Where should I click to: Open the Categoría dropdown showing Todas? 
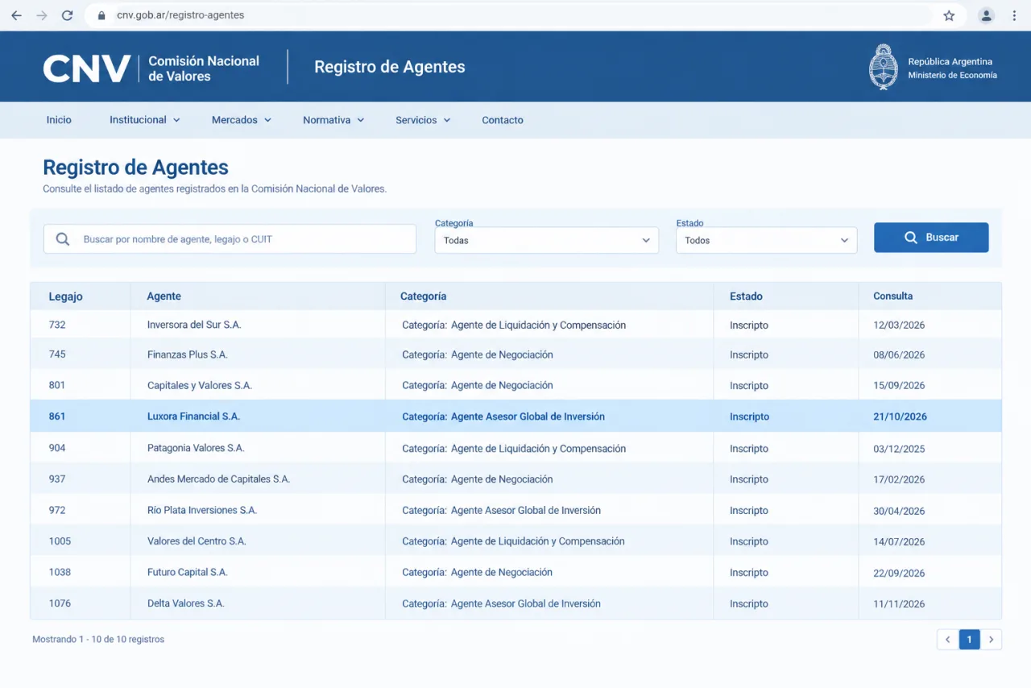click(x=546, y=240)
